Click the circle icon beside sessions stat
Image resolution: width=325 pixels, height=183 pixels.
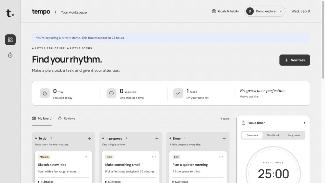coord(112,93)
